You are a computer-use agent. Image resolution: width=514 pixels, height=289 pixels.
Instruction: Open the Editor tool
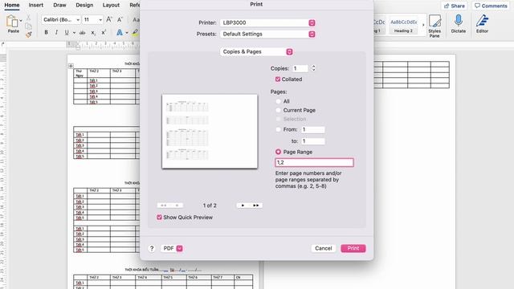pyautogui.click(x=482, y=24)
